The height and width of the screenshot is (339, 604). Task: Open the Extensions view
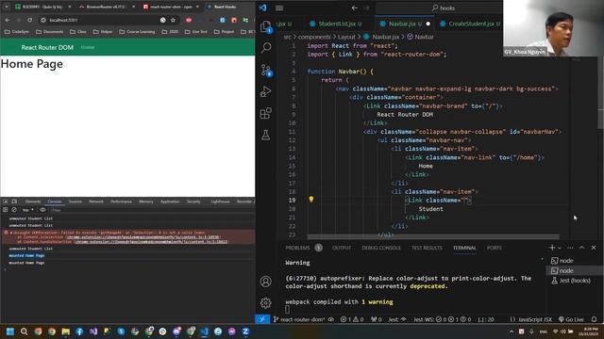[x=266, y=113]
